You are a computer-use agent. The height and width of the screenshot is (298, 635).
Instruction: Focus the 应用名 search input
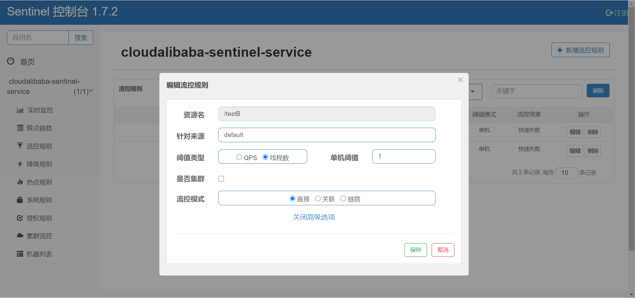pos(38,38)
